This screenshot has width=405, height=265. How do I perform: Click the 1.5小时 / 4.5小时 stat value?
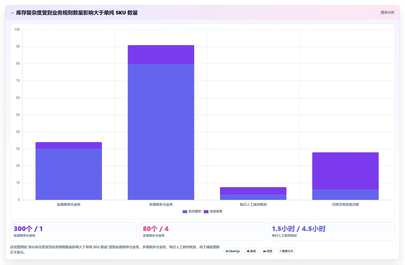pyautogui.click(x=299, y=229)
